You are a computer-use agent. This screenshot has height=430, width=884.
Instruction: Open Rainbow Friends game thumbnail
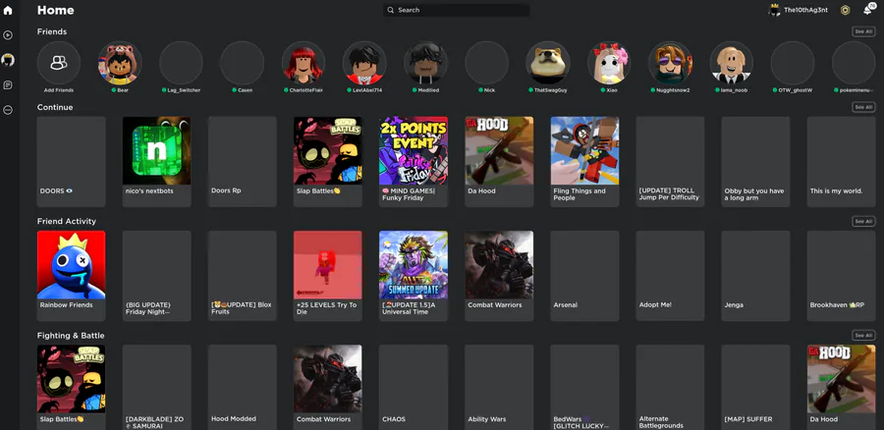coord(71,265)
